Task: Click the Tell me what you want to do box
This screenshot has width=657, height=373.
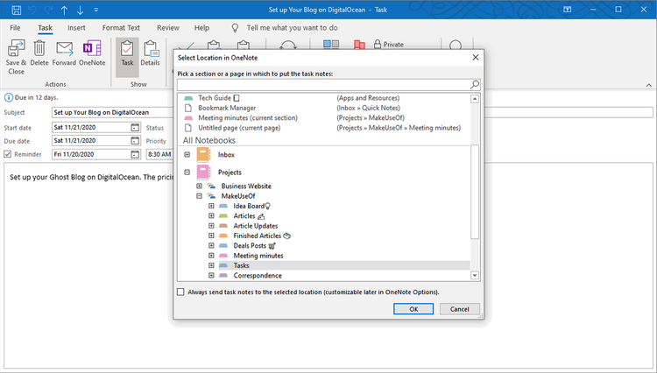Action: pos(292,28)
